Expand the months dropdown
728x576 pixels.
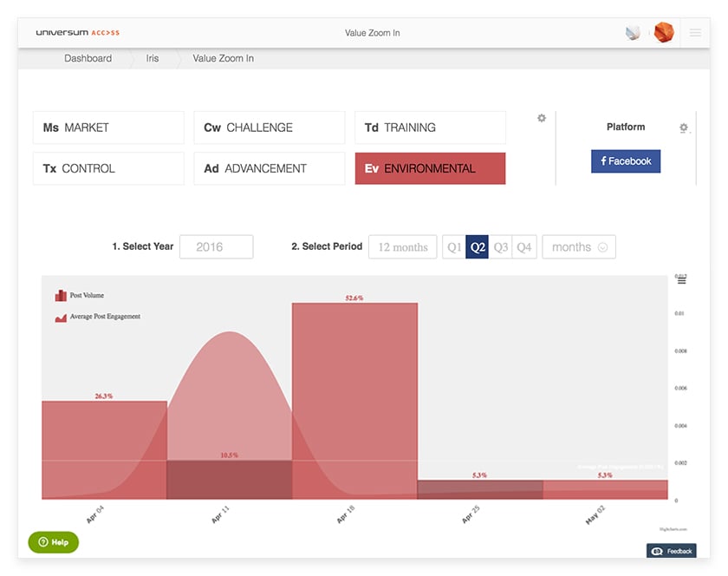[579, 247]
